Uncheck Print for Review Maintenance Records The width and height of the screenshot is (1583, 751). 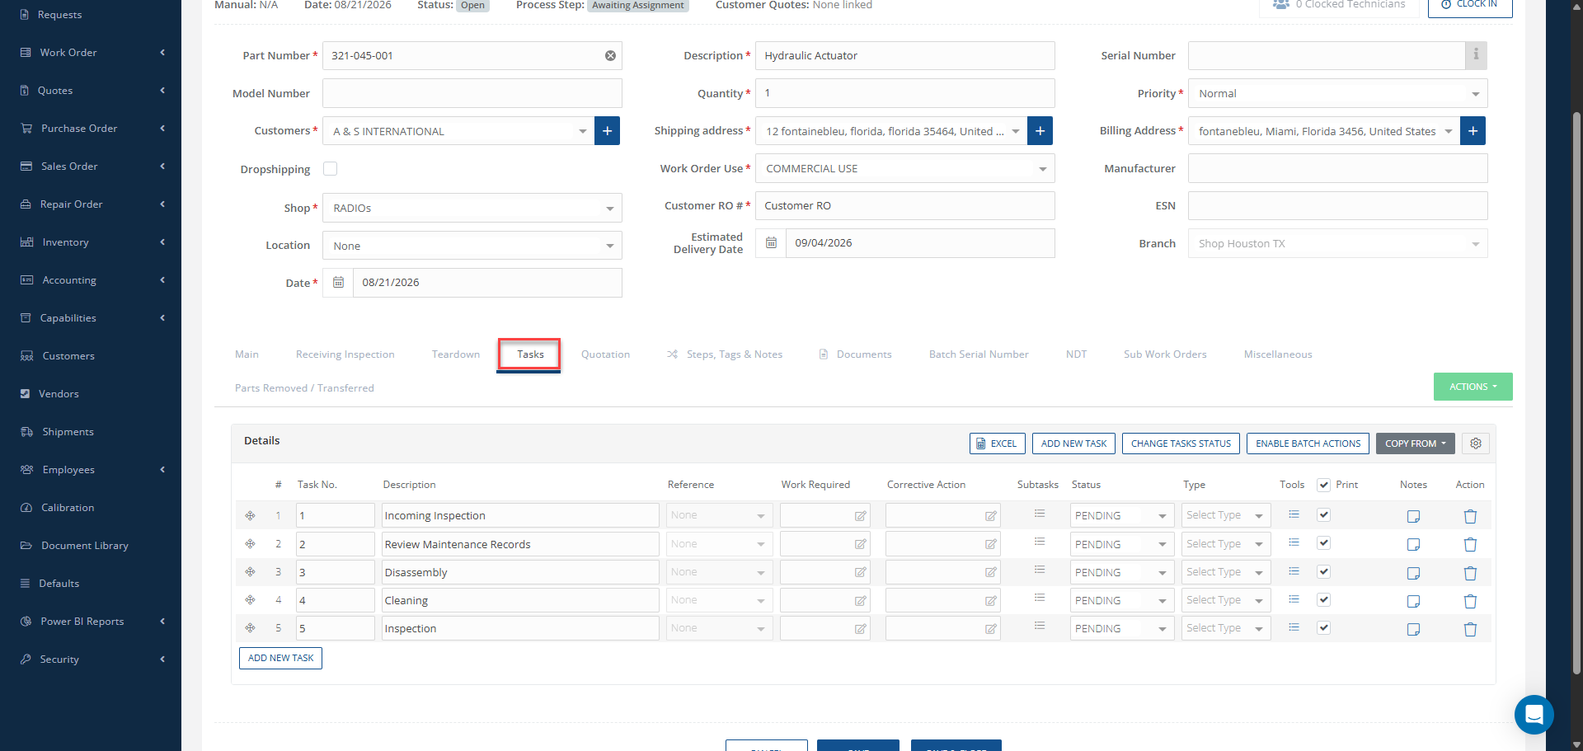(1323, 543)
